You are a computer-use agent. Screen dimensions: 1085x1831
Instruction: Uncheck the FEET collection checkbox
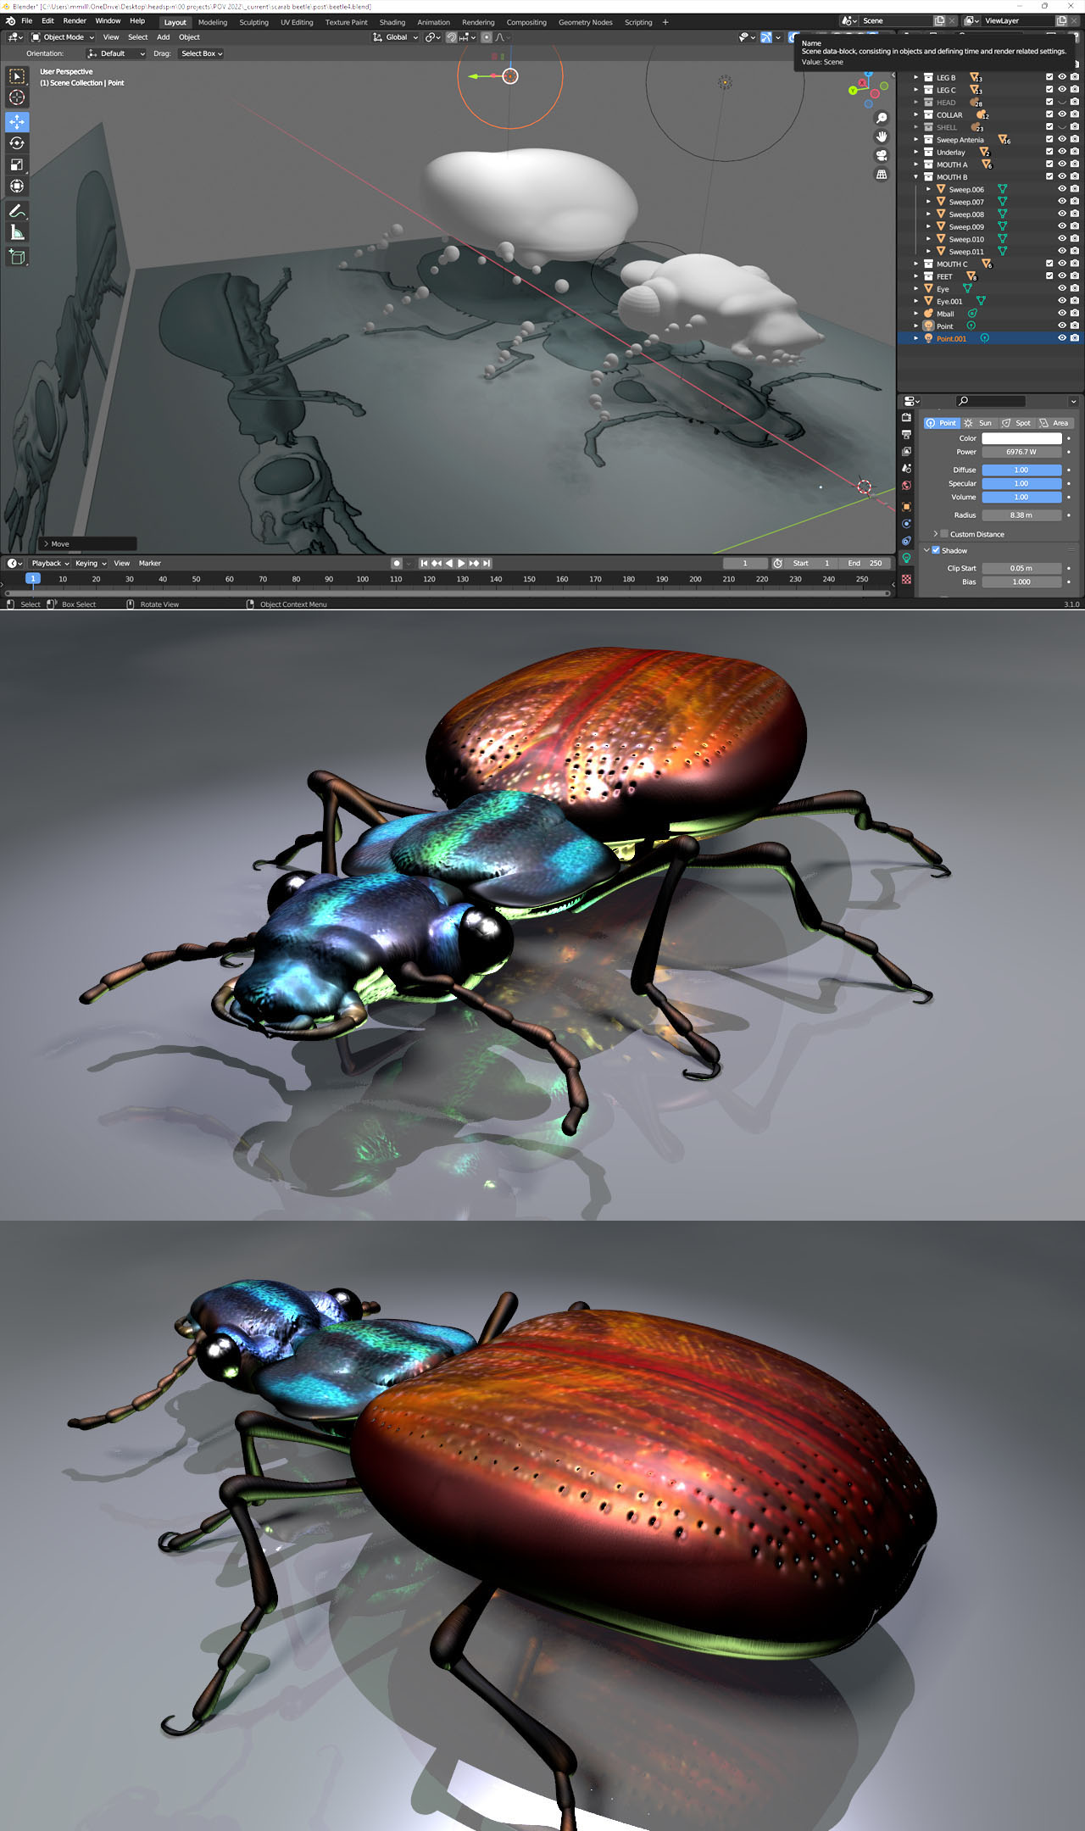(1049, 276)
